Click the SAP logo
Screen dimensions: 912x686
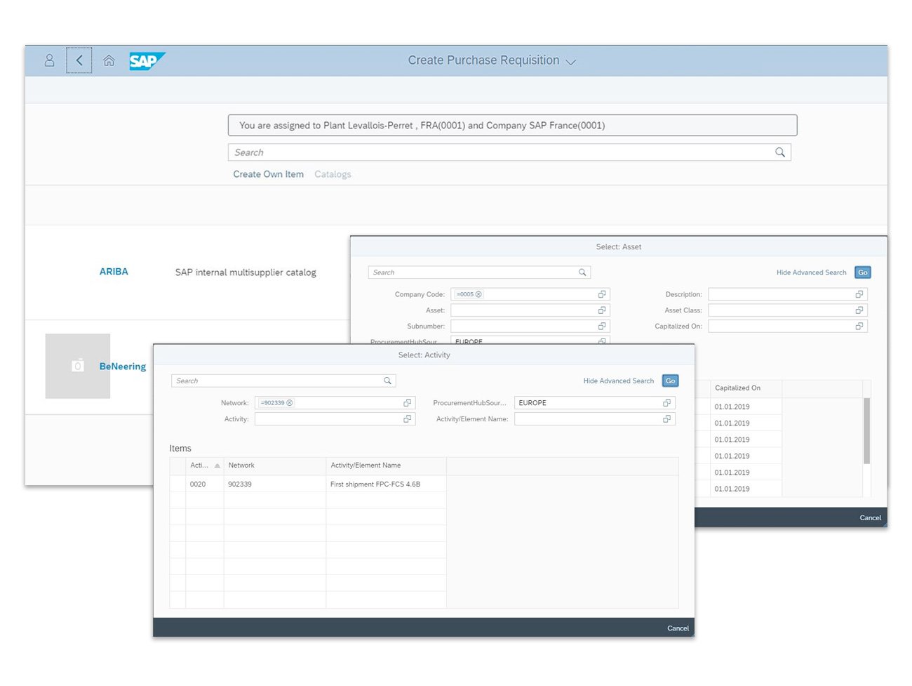point(147,60)
